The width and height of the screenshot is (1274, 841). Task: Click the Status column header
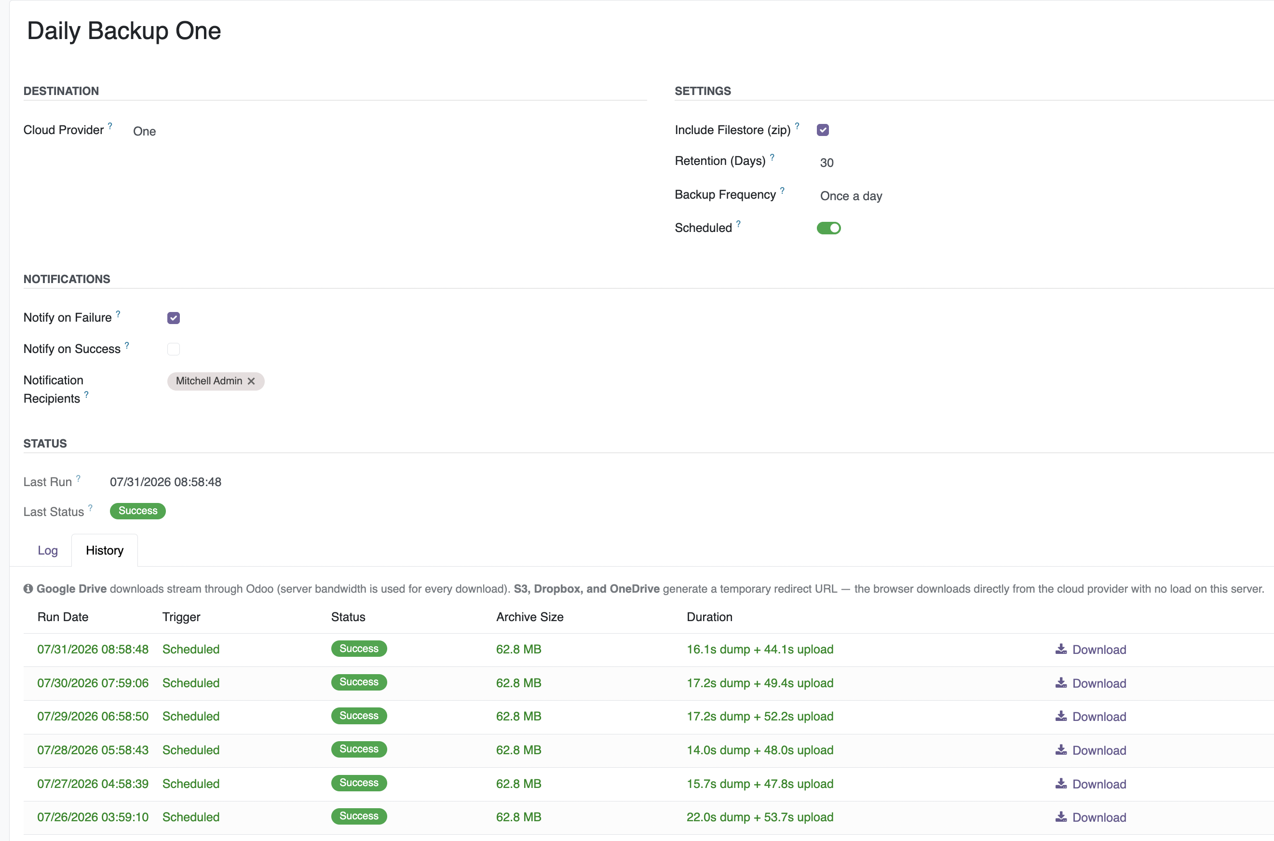click(x=348, y=617)
